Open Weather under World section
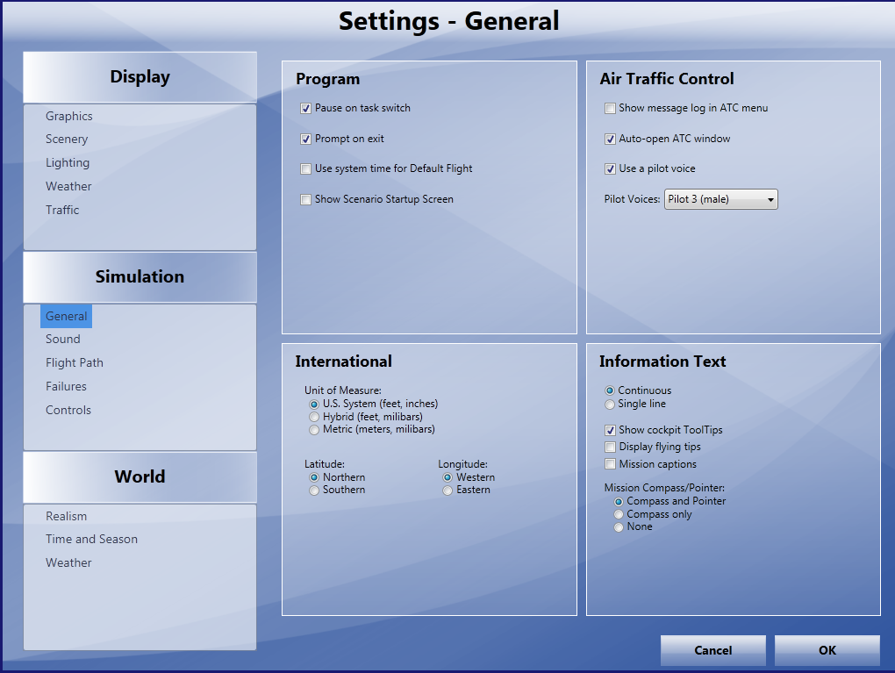 (x=68, y=563)
